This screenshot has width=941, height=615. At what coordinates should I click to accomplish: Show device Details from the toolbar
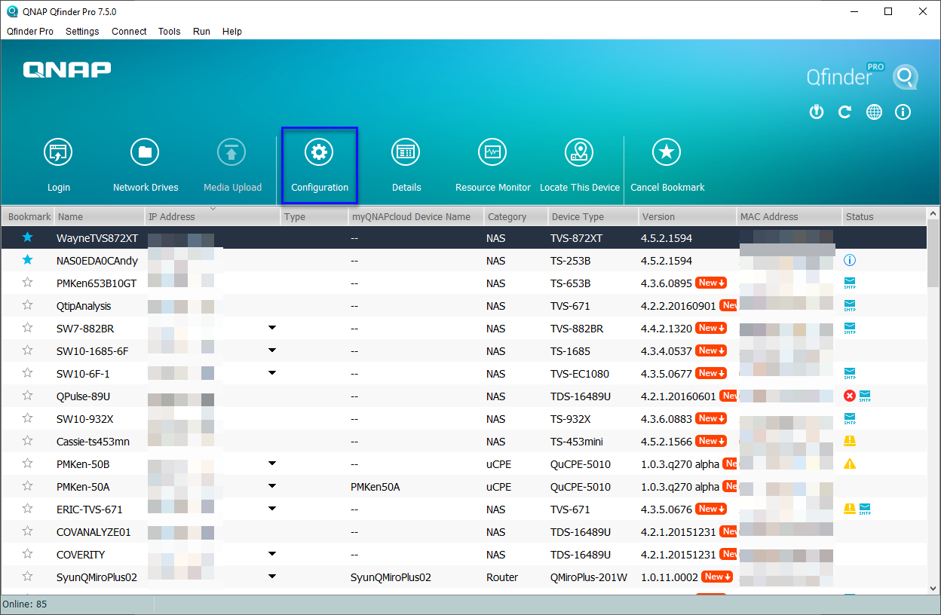pyautogui.click(x=406, y=152)
